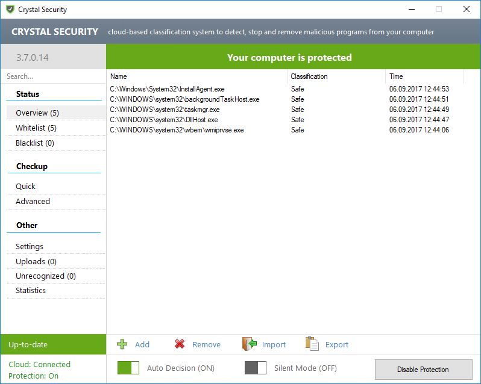
Task: Open Settings in the sidebar
Action: coord(30,247)
